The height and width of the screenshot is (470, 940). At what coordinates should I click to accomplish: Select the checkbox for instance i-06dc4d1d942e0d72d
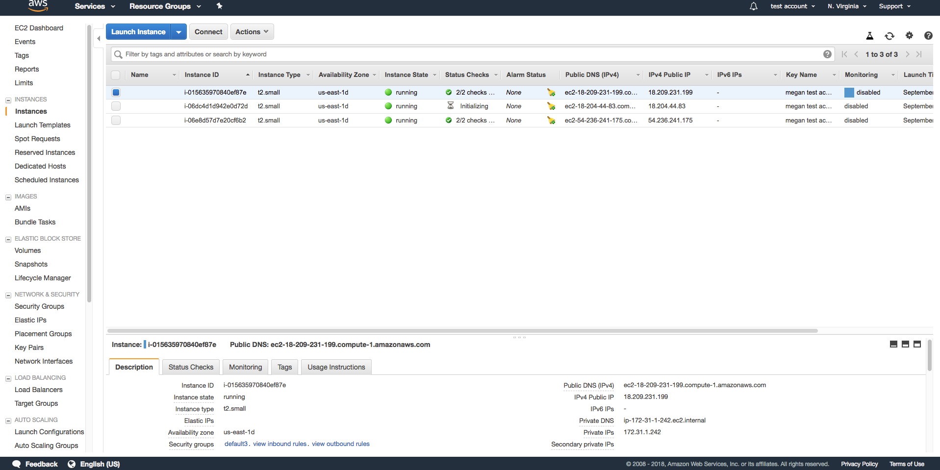coord(116,106)
